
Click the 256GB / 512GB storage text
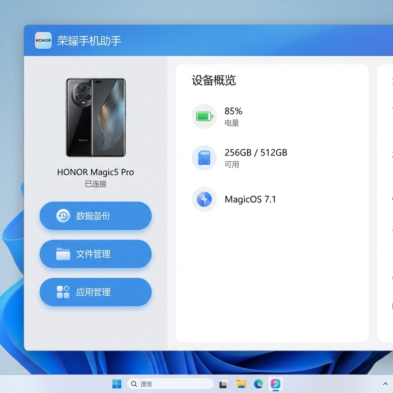256,152
